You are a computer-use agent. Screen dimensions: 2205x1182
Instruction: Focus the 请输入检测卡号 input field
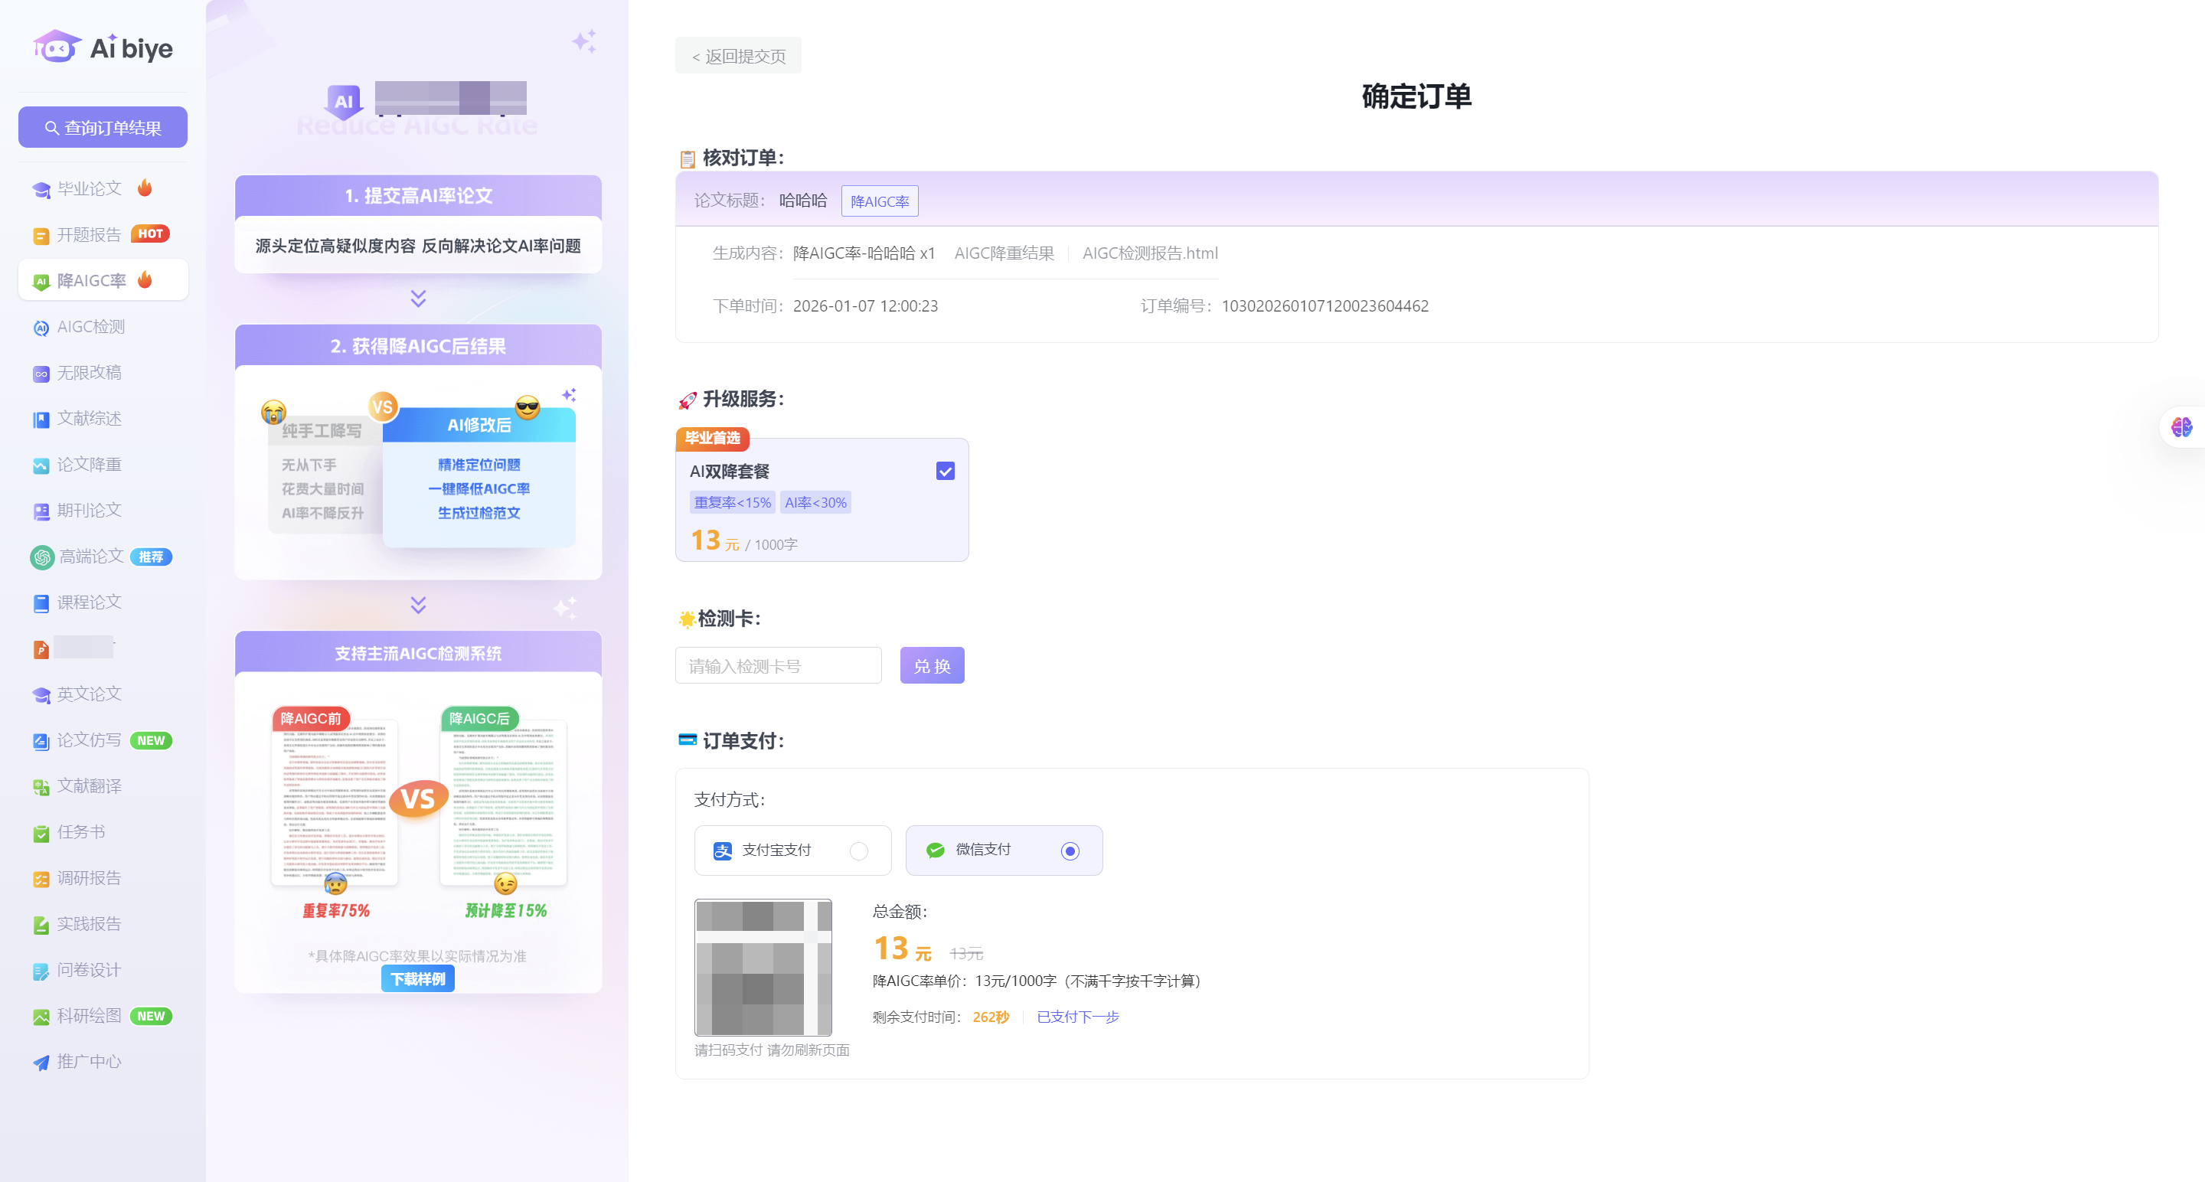click(x=777, y=665)
